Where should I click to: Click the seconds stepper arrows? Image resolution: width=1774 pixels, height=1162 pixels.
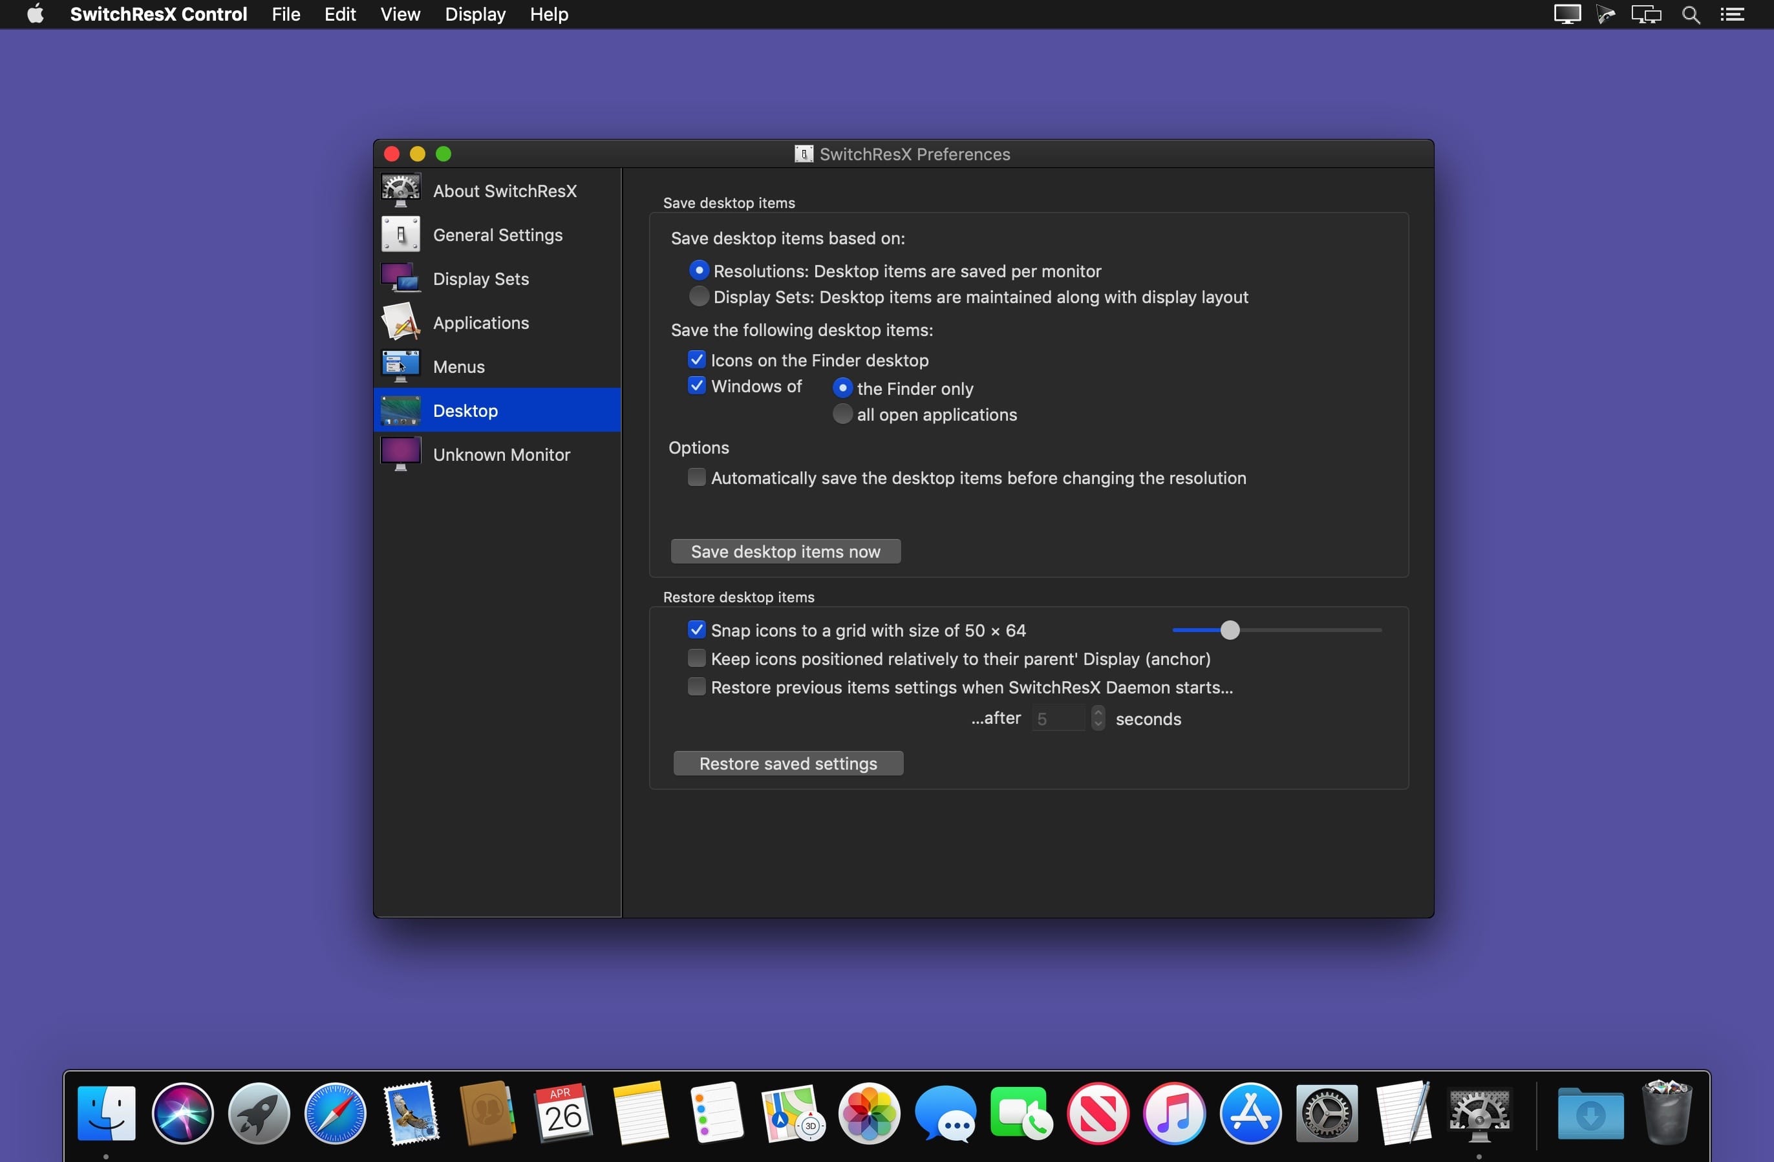pyautogui.click(x=1097, y=719)
